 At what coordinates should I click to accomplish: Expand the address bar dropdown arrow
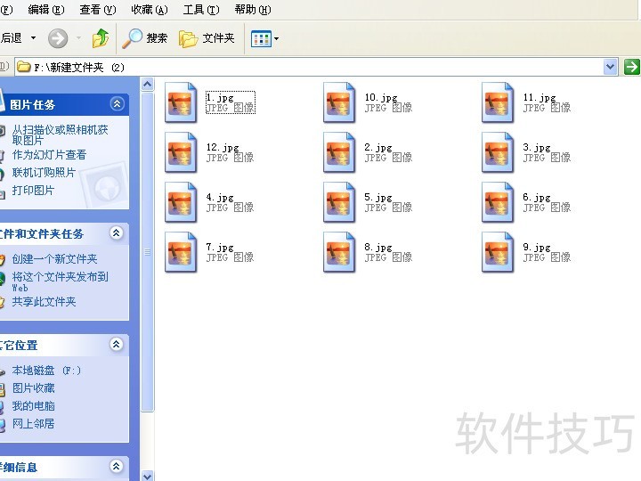[x=610, y=67]
